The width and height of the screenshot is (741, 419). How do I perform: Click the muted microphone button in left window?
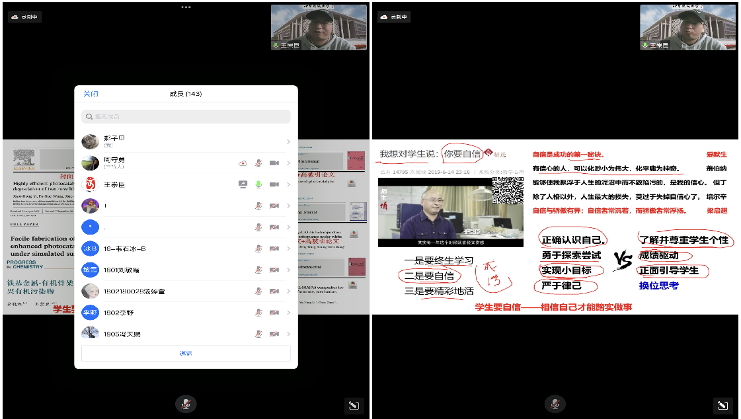[186, 404]
